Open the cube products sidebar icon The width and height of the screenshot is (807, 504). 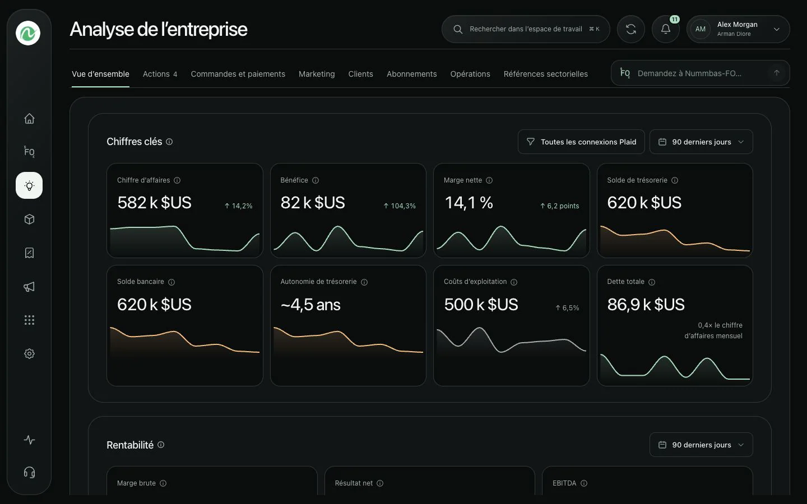pyautogui.click(x=29, y=220)
